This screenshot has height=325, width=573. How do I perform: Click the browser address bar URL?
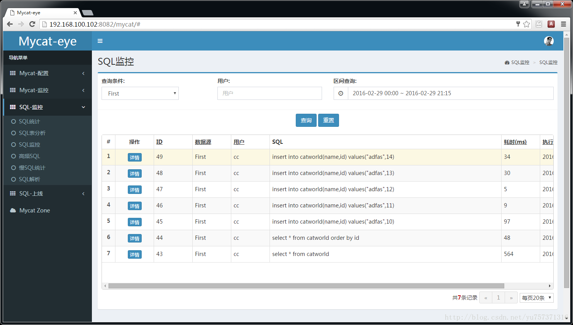point(95,24)
